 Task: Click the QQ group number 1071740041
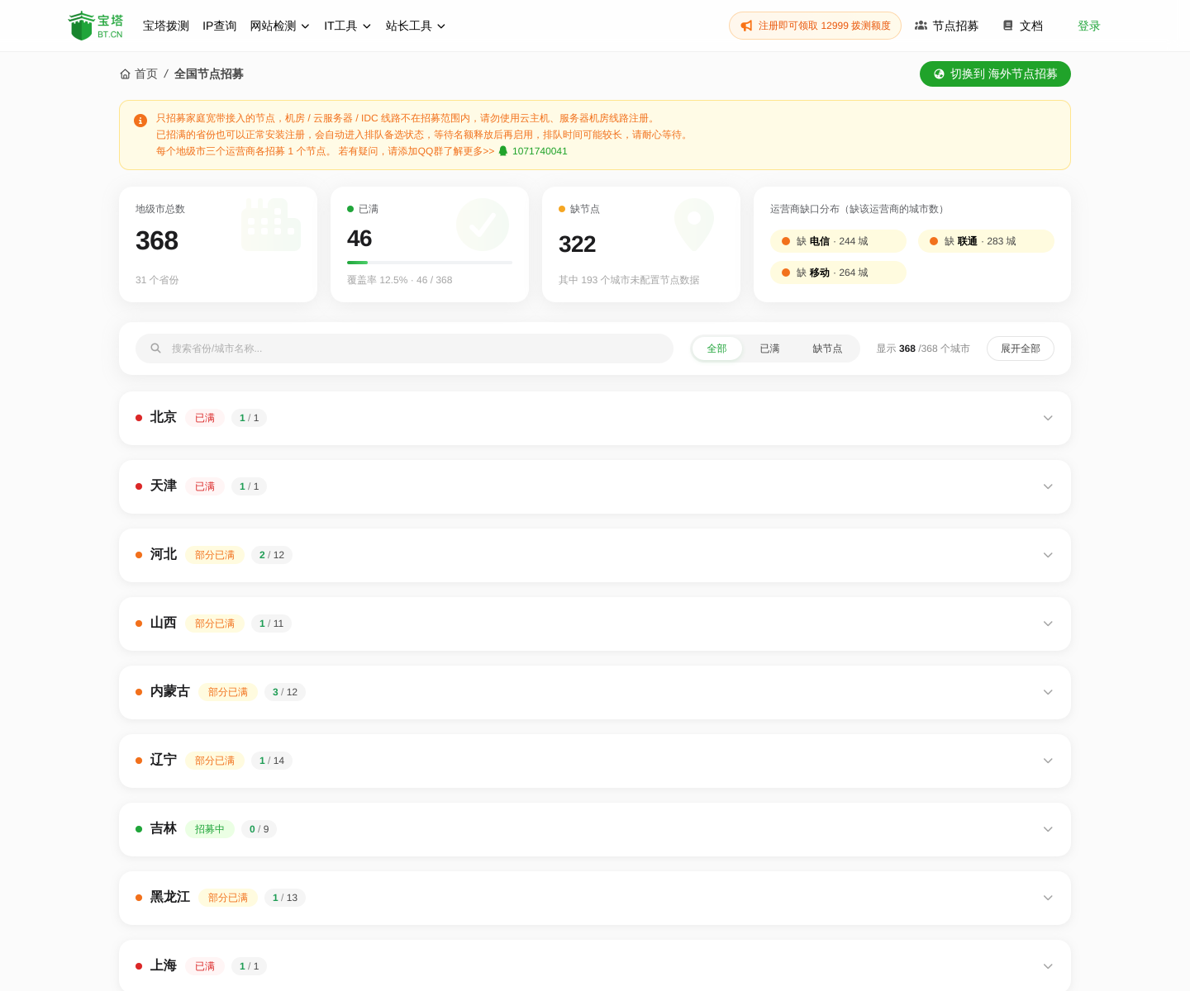[x=540, y=151]
